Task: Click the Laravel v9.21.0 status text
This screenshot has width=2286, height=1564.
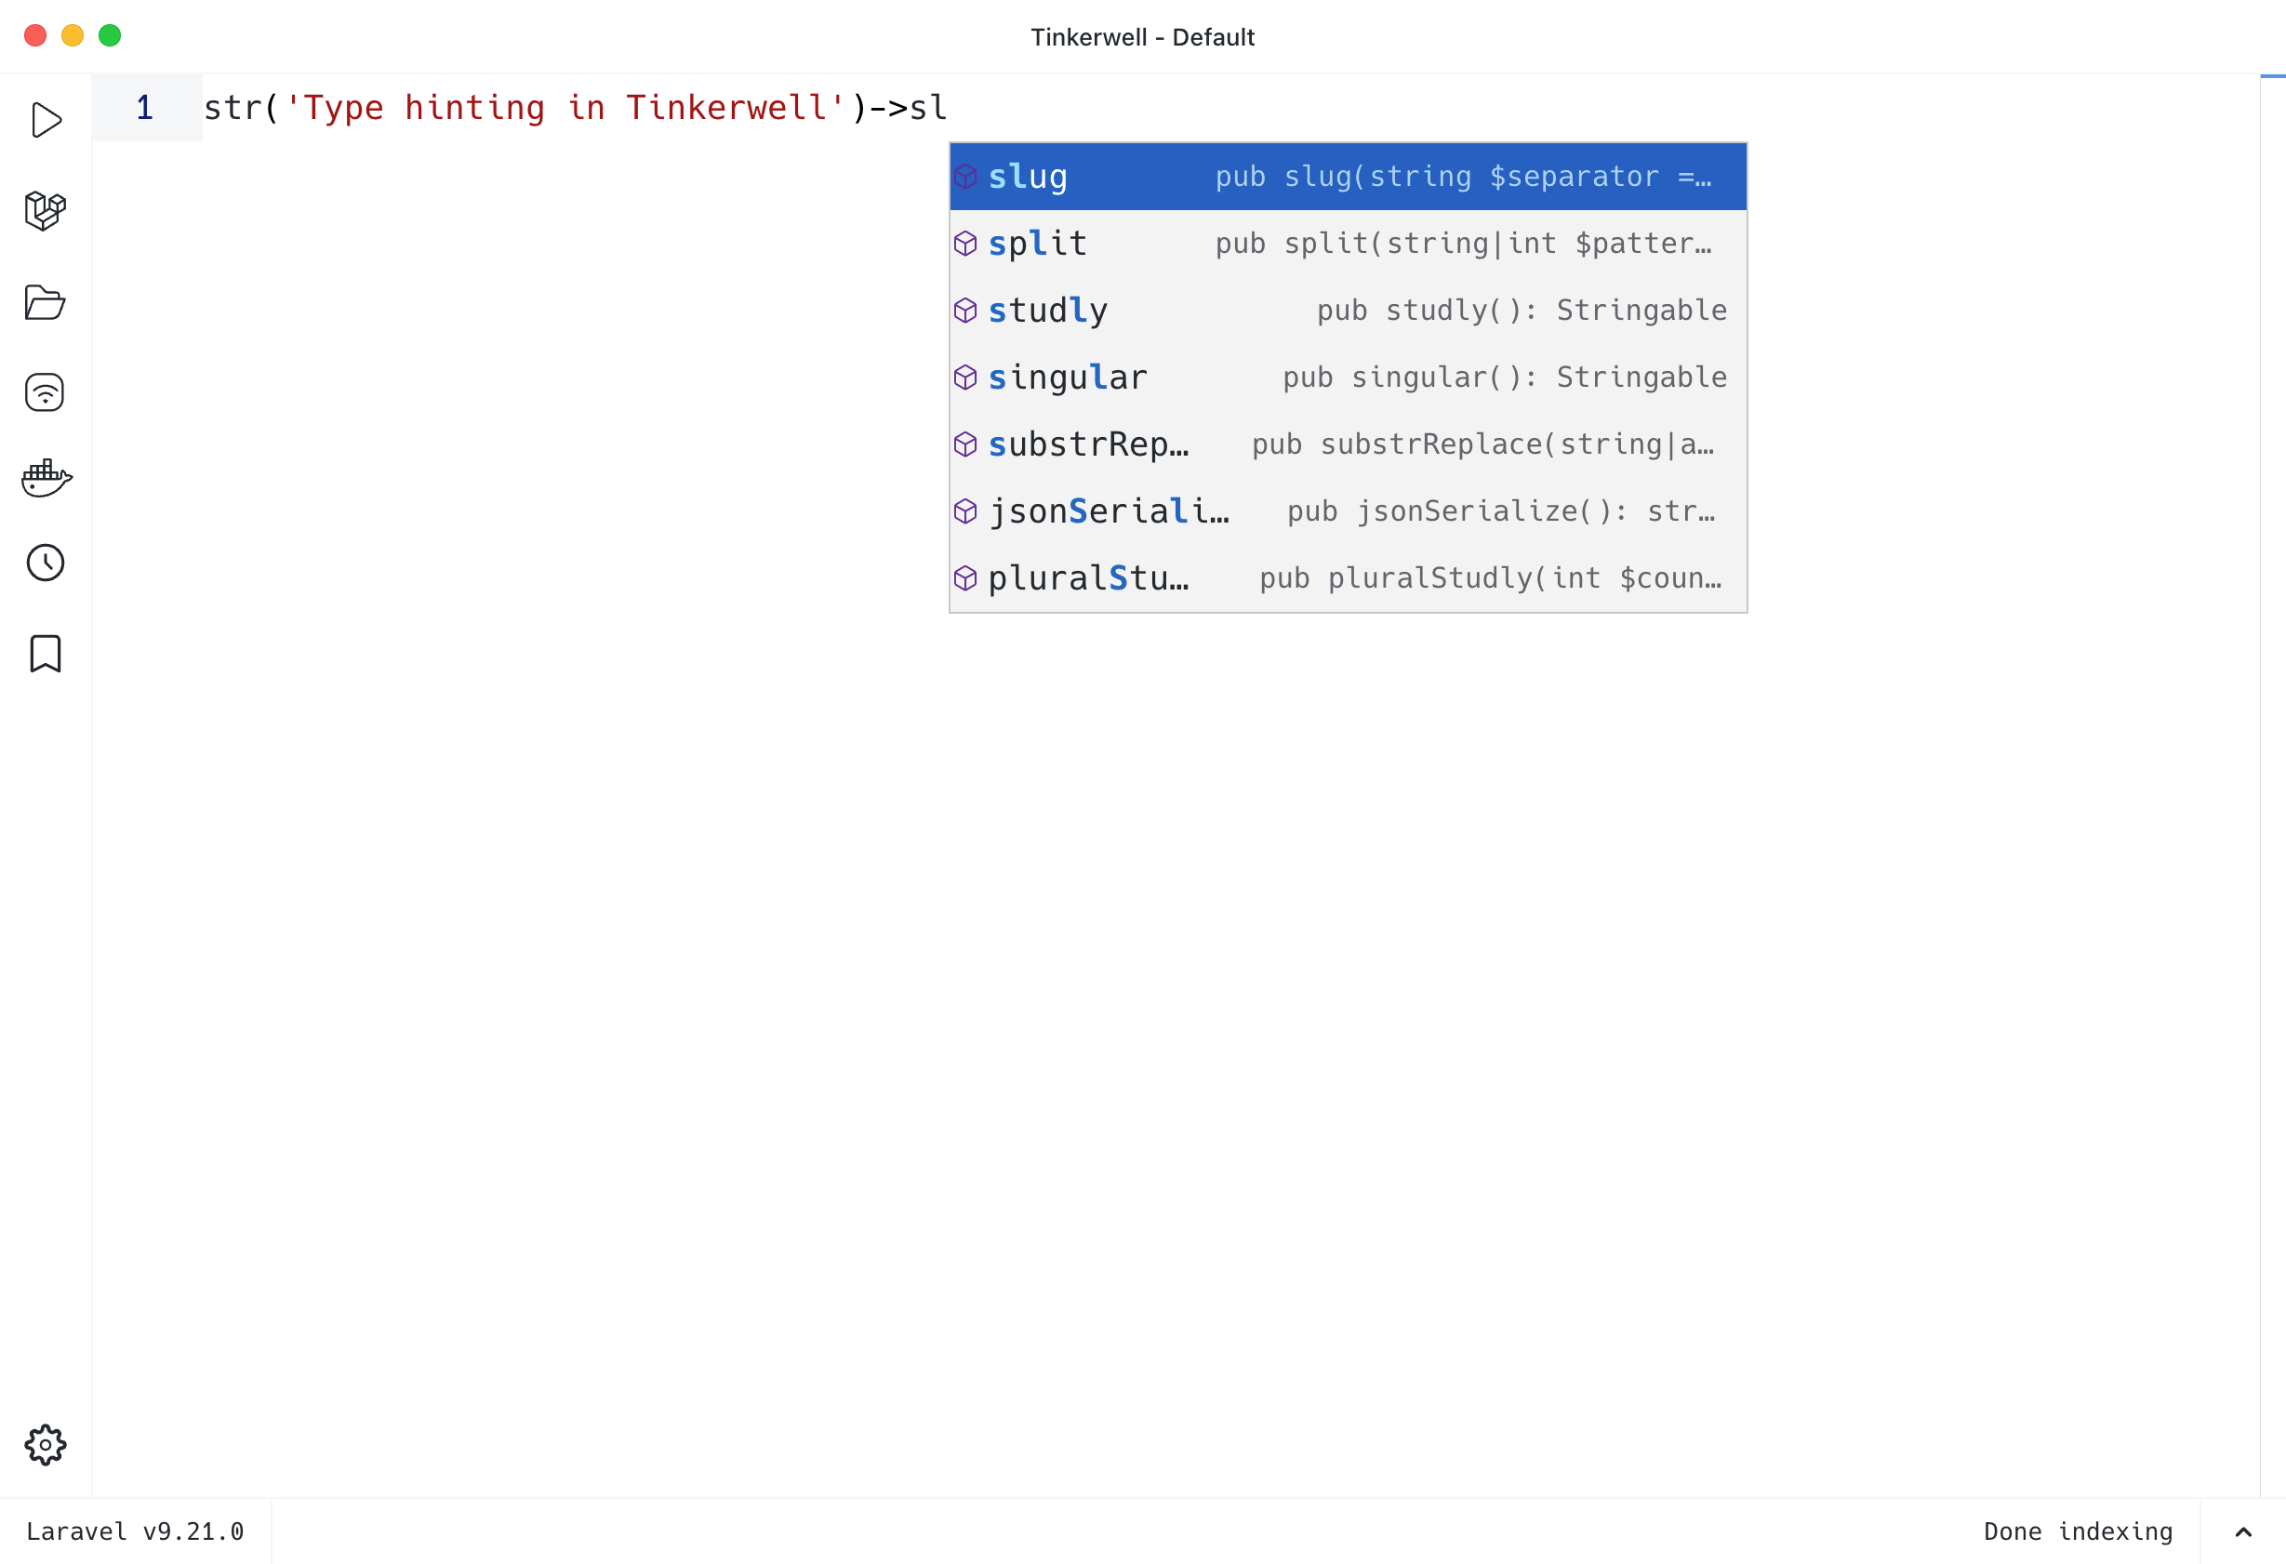Action: pyautogui.click(x=135, y=1531)
